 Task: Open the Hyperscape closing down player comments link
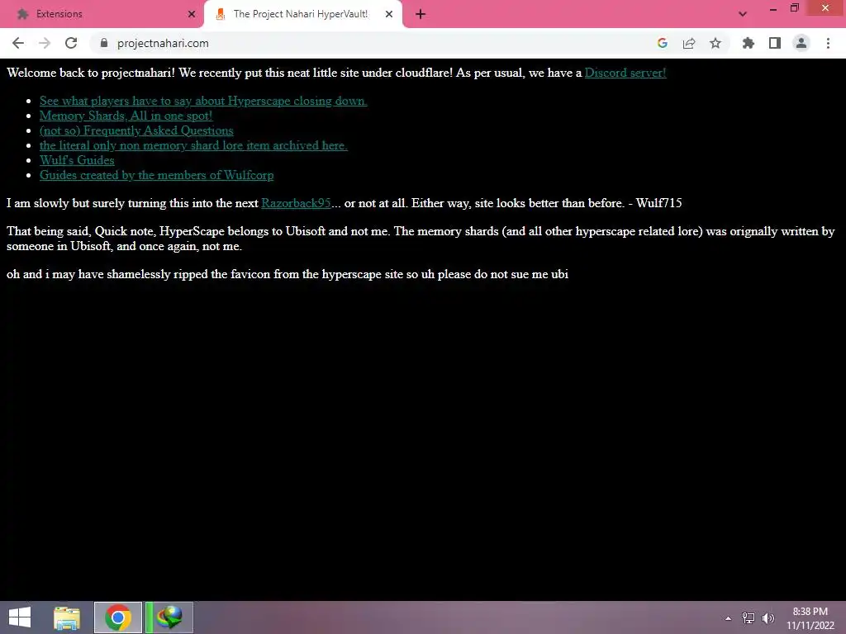[203, 101]
